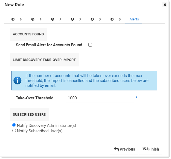171x159 pixels.
Task: Switch to the Alerts tab
Action: coord(134,19)
